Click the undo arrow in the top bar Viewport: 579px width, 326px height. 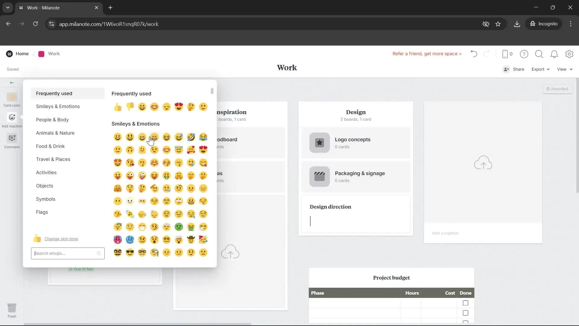point(473,54)
